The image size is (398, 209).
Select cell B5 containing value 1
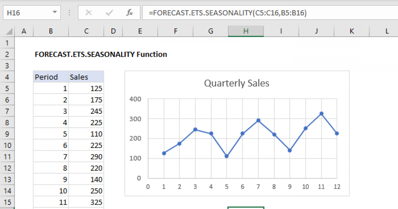tap(50, 88)
